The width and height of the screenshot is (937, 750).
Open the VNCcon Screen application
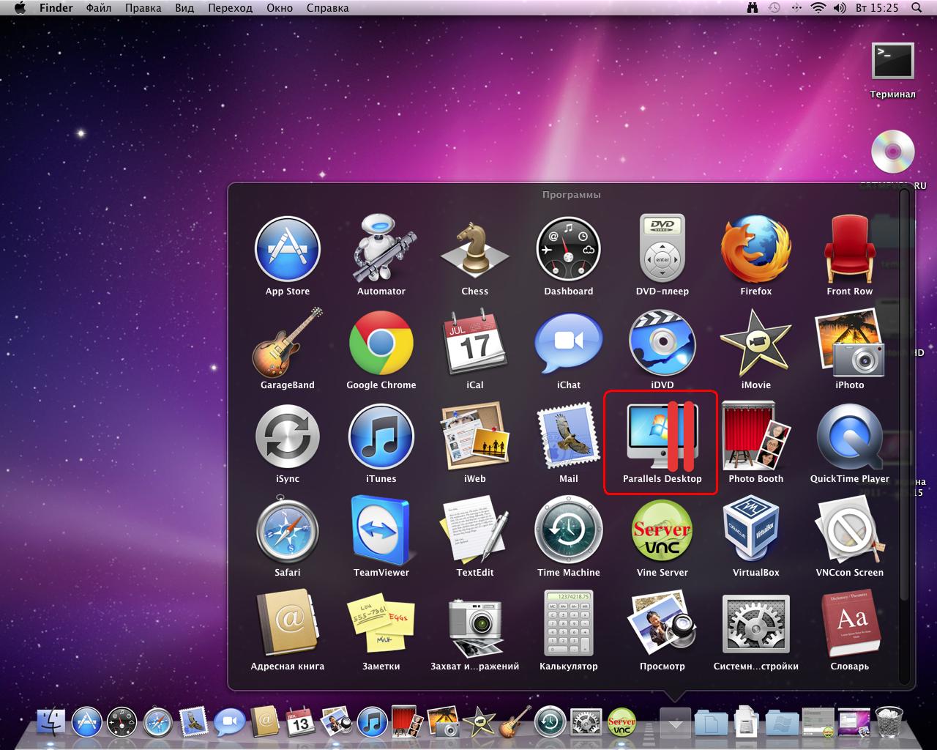click(850, 531)
